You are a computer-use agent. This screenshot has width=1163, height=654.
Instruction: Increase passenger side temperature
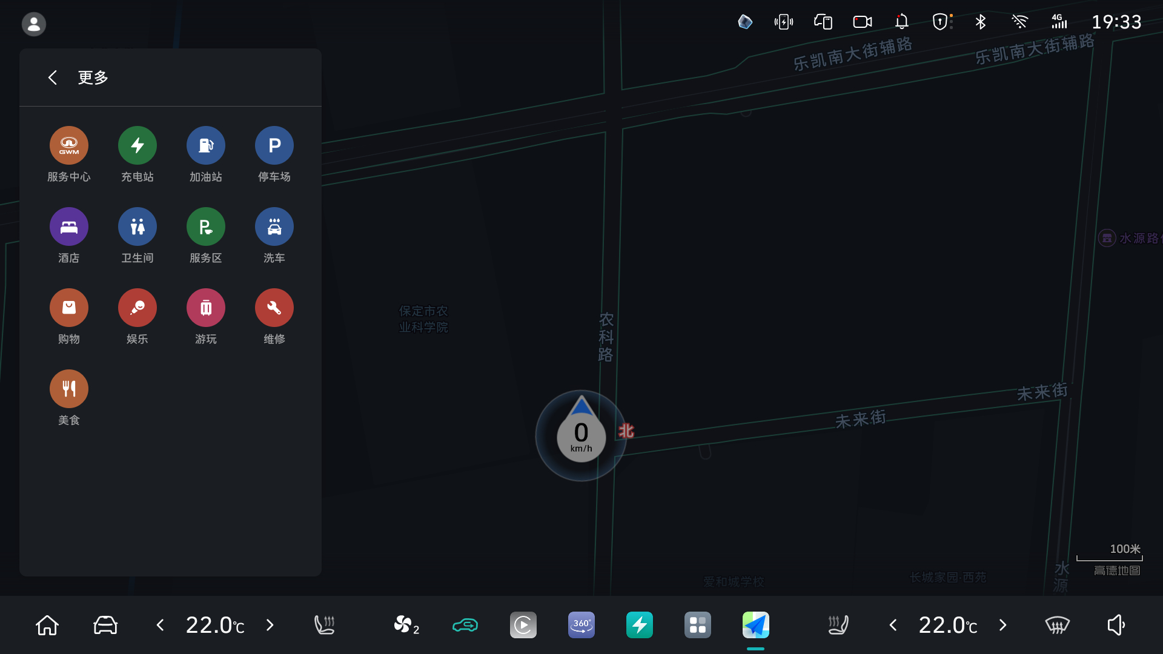click(1003, 625)
